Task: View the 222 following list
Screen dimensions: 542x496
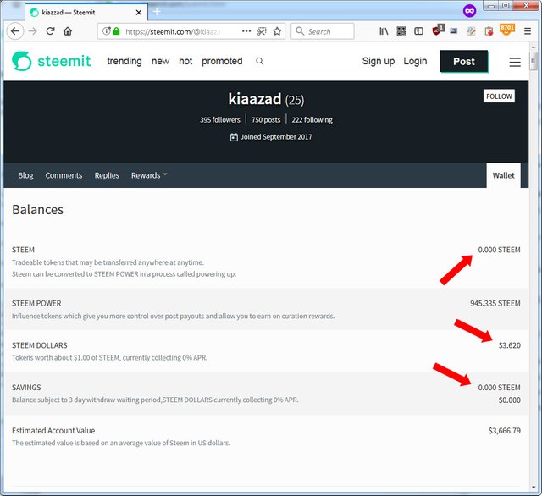Action: (312, 120)
